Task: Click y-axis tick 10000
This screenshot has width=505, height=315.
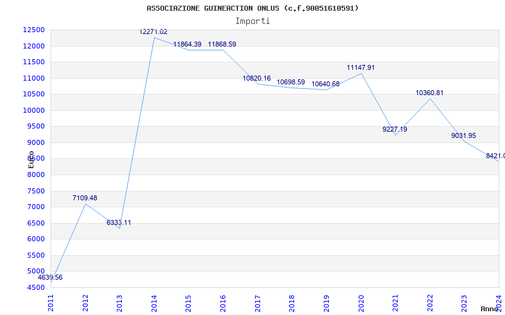Action: click(34, 110)
